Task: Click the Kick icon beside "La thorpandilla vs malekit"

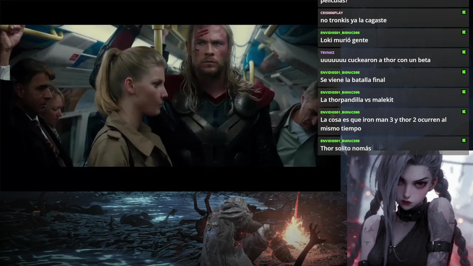Action: (x=464, y=92)
